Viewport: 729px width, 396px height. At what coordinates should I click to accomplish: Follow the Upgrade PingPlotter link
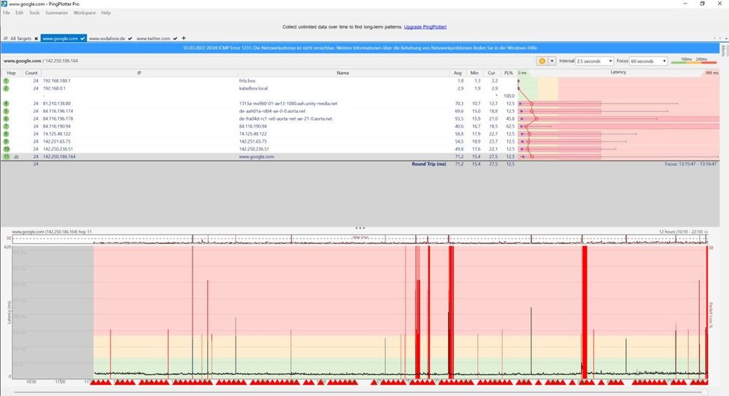point(425,27)
